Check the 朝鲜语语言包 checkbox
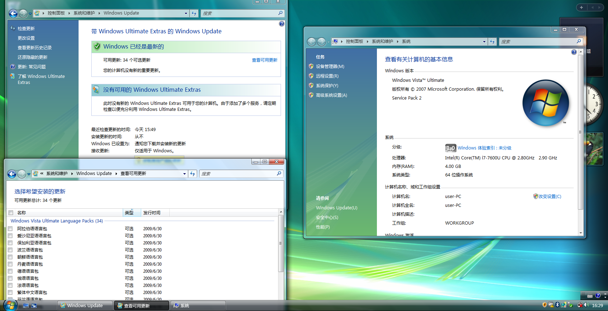608x311 pixels. coord(10,257)
